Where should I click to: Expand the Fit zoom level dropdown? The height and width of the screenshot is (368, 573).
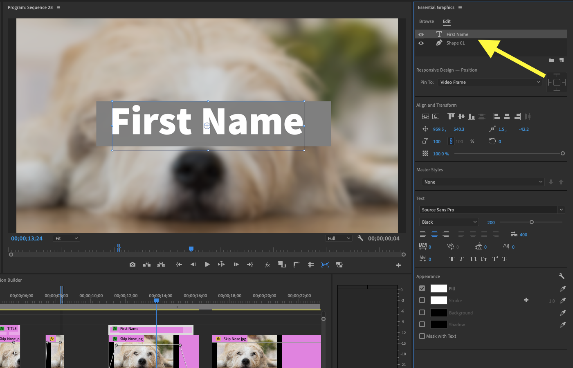tap(66, 238)
